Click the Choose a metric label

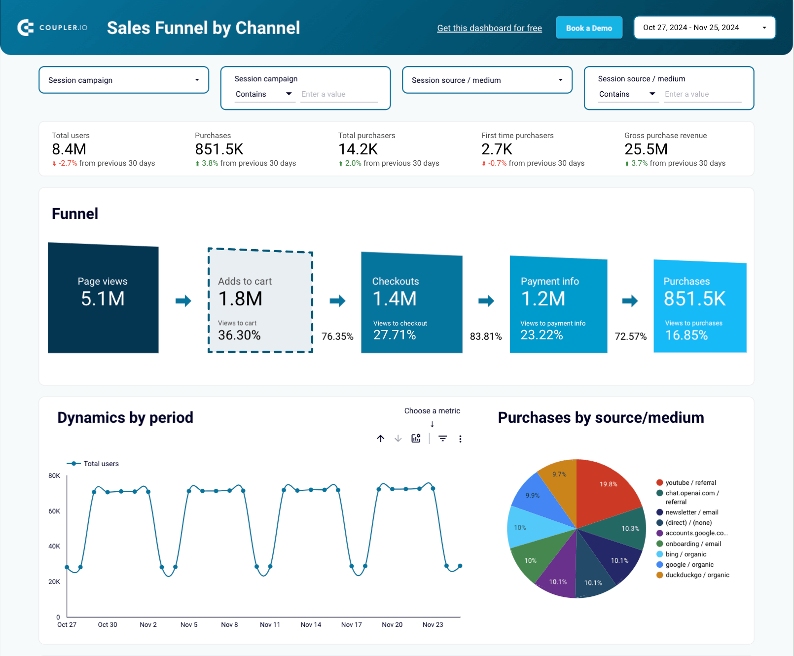point(432,411)
